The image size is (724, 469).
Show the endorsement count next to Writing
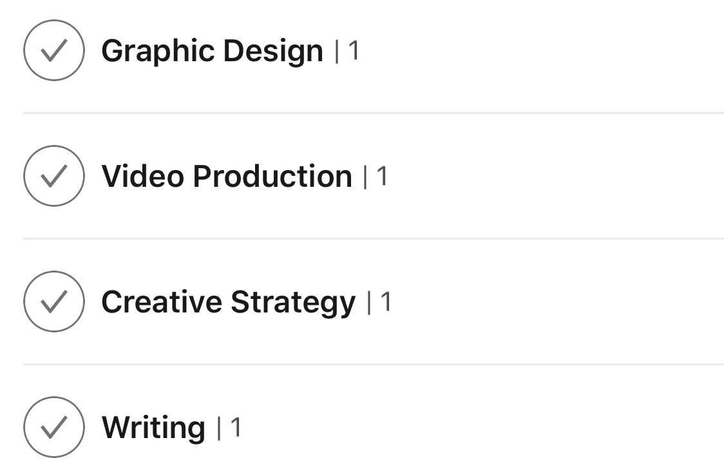(x=236, y=428)
